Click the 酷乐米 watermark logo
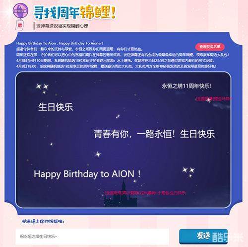The image size is (248, 247). coord(227,237)
